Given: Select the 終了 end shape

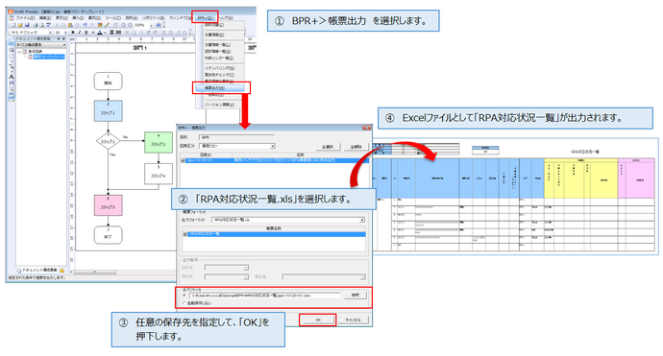Looking at the screenshot, I should tap(108, 235).
